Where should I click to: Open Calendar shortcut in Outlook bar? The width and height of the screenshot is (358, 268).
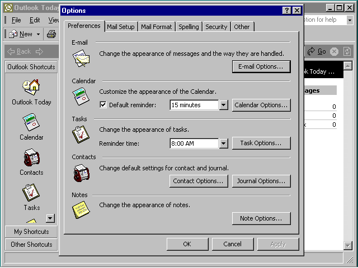[31, 127]
